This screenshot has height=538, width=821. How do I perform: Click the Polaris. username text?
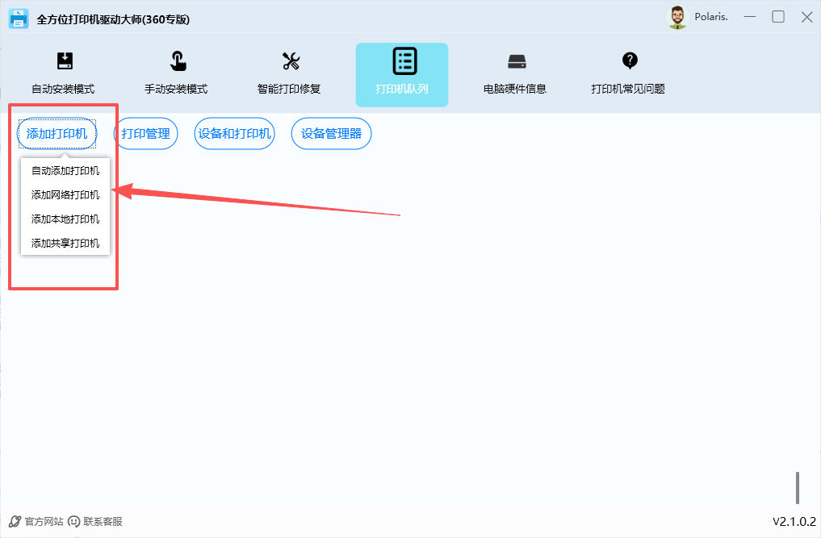pos(711,17)
